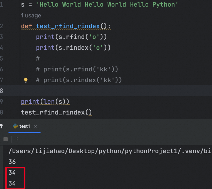
Task: Click the commented line # print(s.rfind('kk'))
Action: click(x=77, y=69)
